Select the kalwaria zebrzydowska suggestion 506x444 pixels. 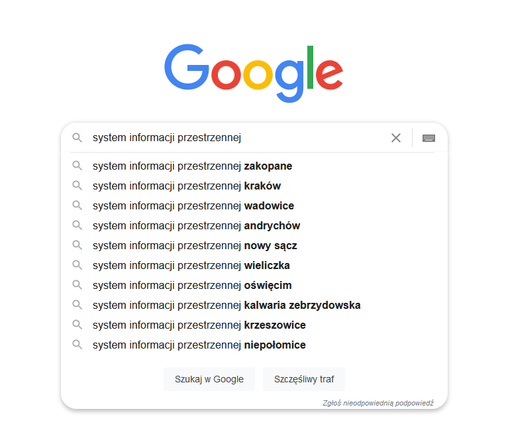point(254,305)
